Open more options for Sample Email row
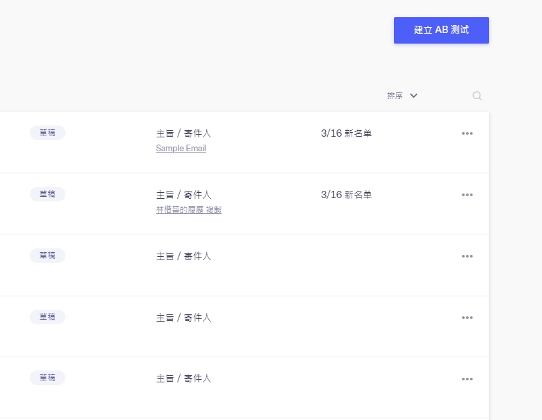This screenshot has height=420, width=542. [x=467, y=133]
